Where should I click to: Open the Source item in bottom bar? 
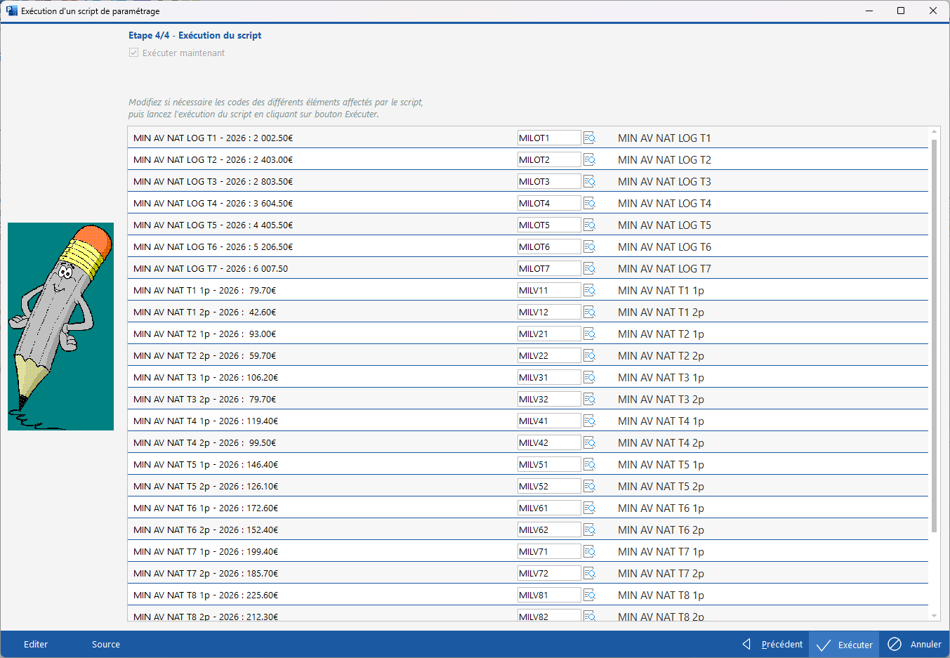point(106,645)
